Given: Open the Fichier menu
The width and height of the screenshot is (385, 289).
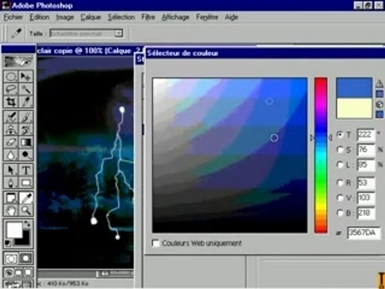Looking at the screenshot, I should pyautogui.click(x=13, y=17).
